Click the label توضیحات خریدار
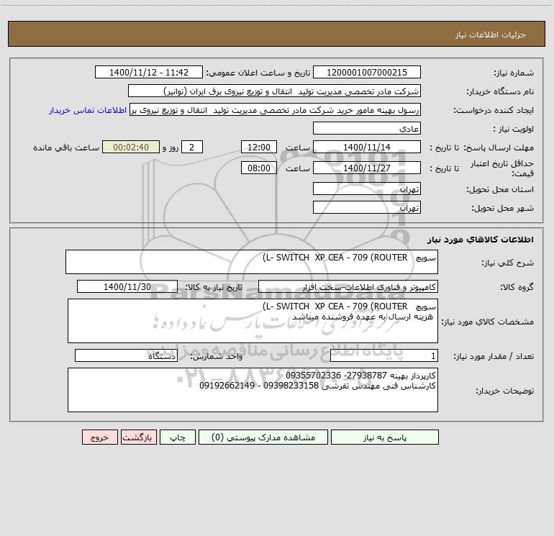This screenshot has width=554, height=536. point(505,391)
